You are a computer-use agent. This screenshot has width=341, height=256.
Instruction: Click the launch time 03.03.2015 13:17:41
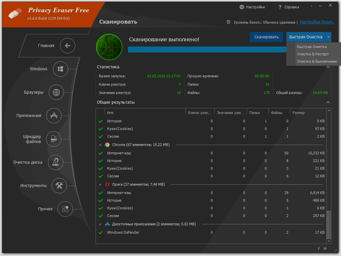click(164, 76)
